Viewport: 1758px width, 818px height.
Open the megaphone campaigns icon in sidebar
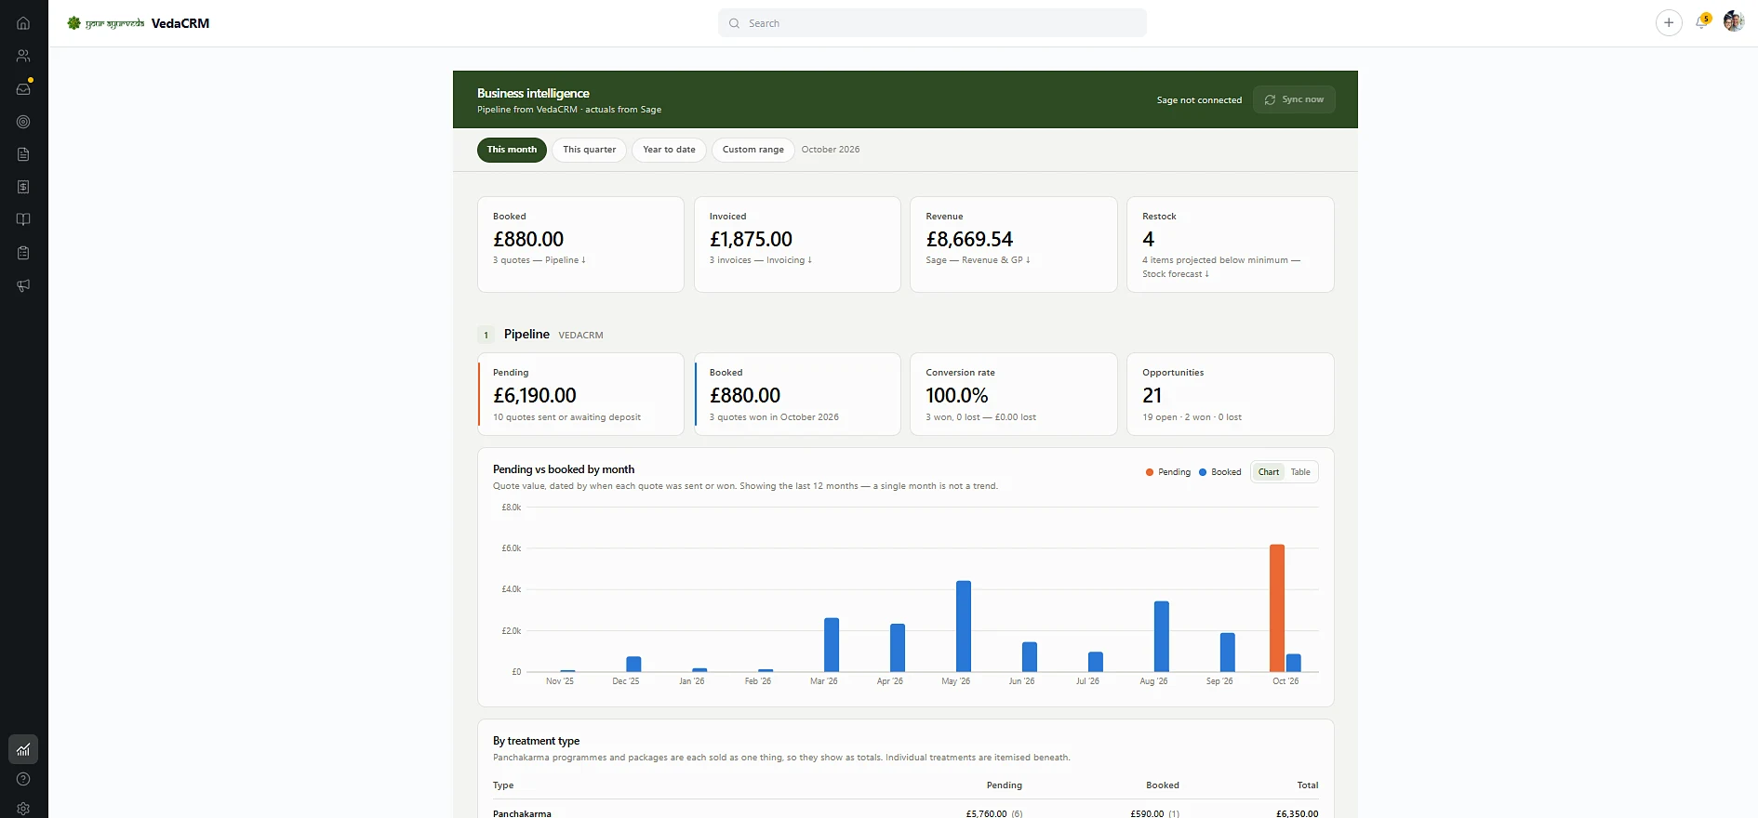23,285
